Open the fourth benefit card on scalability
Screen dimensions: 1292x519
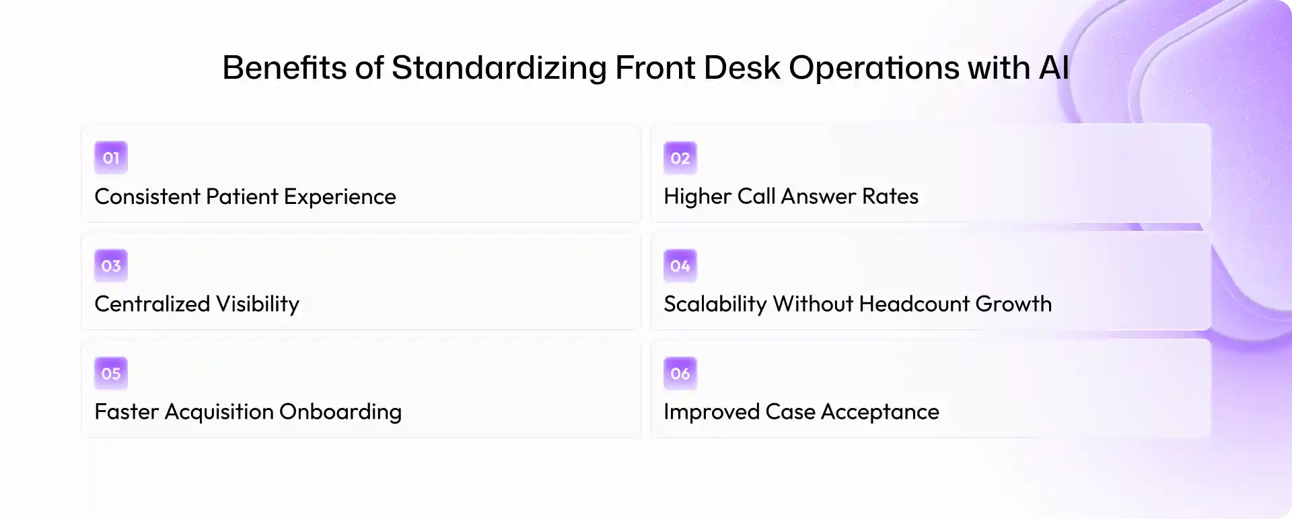pos(931,281)
